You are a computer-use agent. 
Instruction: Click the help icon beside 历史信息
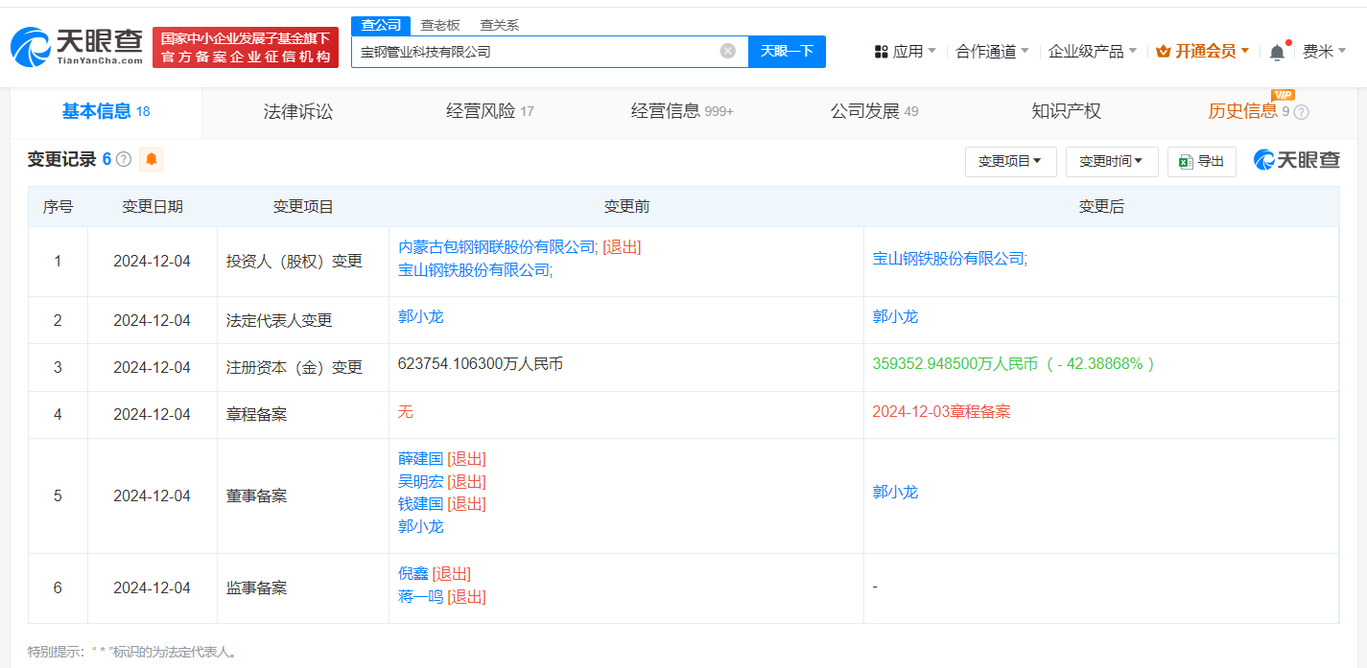click(1301, 112)
